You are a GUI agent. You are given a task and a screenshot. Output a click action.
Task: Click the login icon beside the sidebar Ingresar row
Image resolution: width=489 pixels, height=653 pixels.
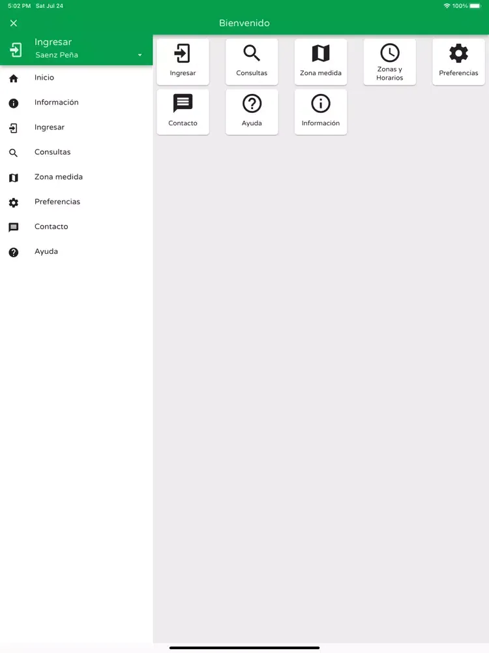[x=13, y=128]
